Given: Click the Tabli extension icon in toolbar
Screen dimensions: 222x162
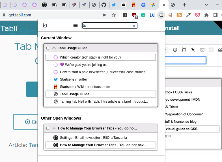Looking at the screenshot, I should pos(161,15).
